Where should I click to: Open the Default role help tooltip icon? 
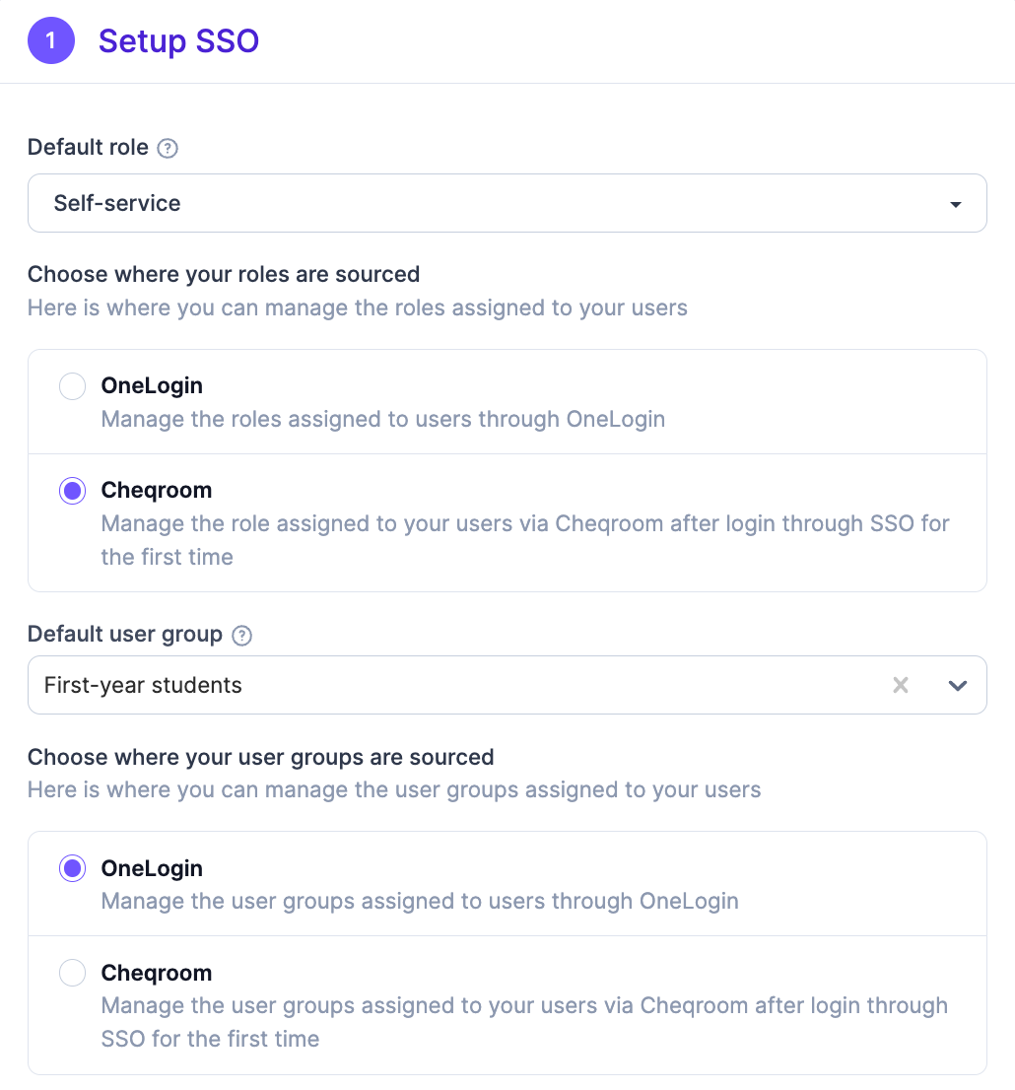coord(168,148)
